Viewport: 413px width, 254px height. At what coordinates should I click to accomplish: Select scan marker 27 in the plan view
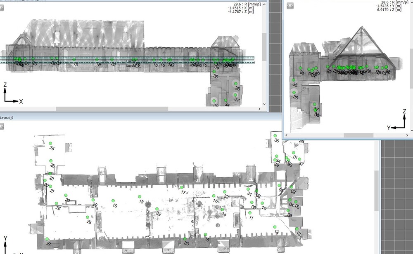click(x=47, y=239)
